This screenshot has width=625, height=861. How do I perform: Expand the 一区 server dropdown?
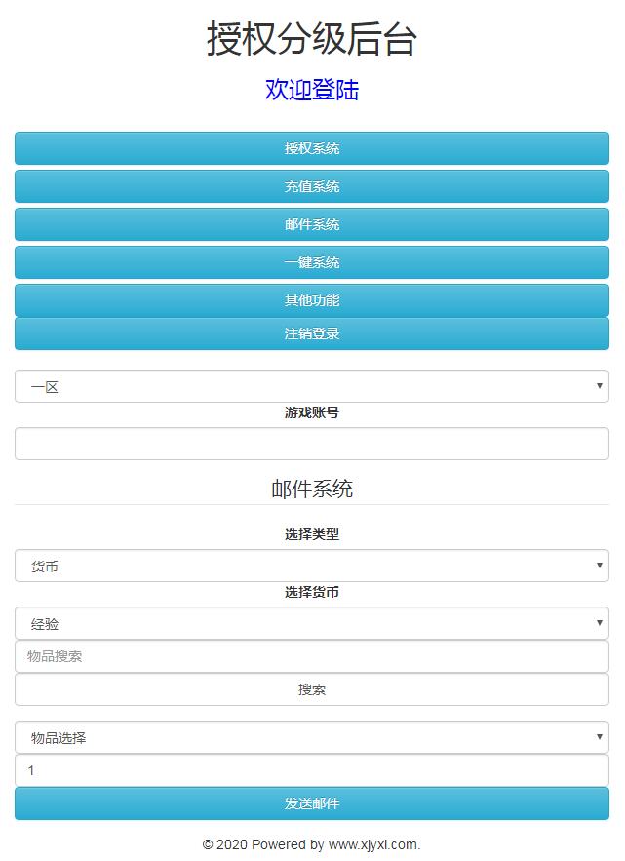(312, 386)
